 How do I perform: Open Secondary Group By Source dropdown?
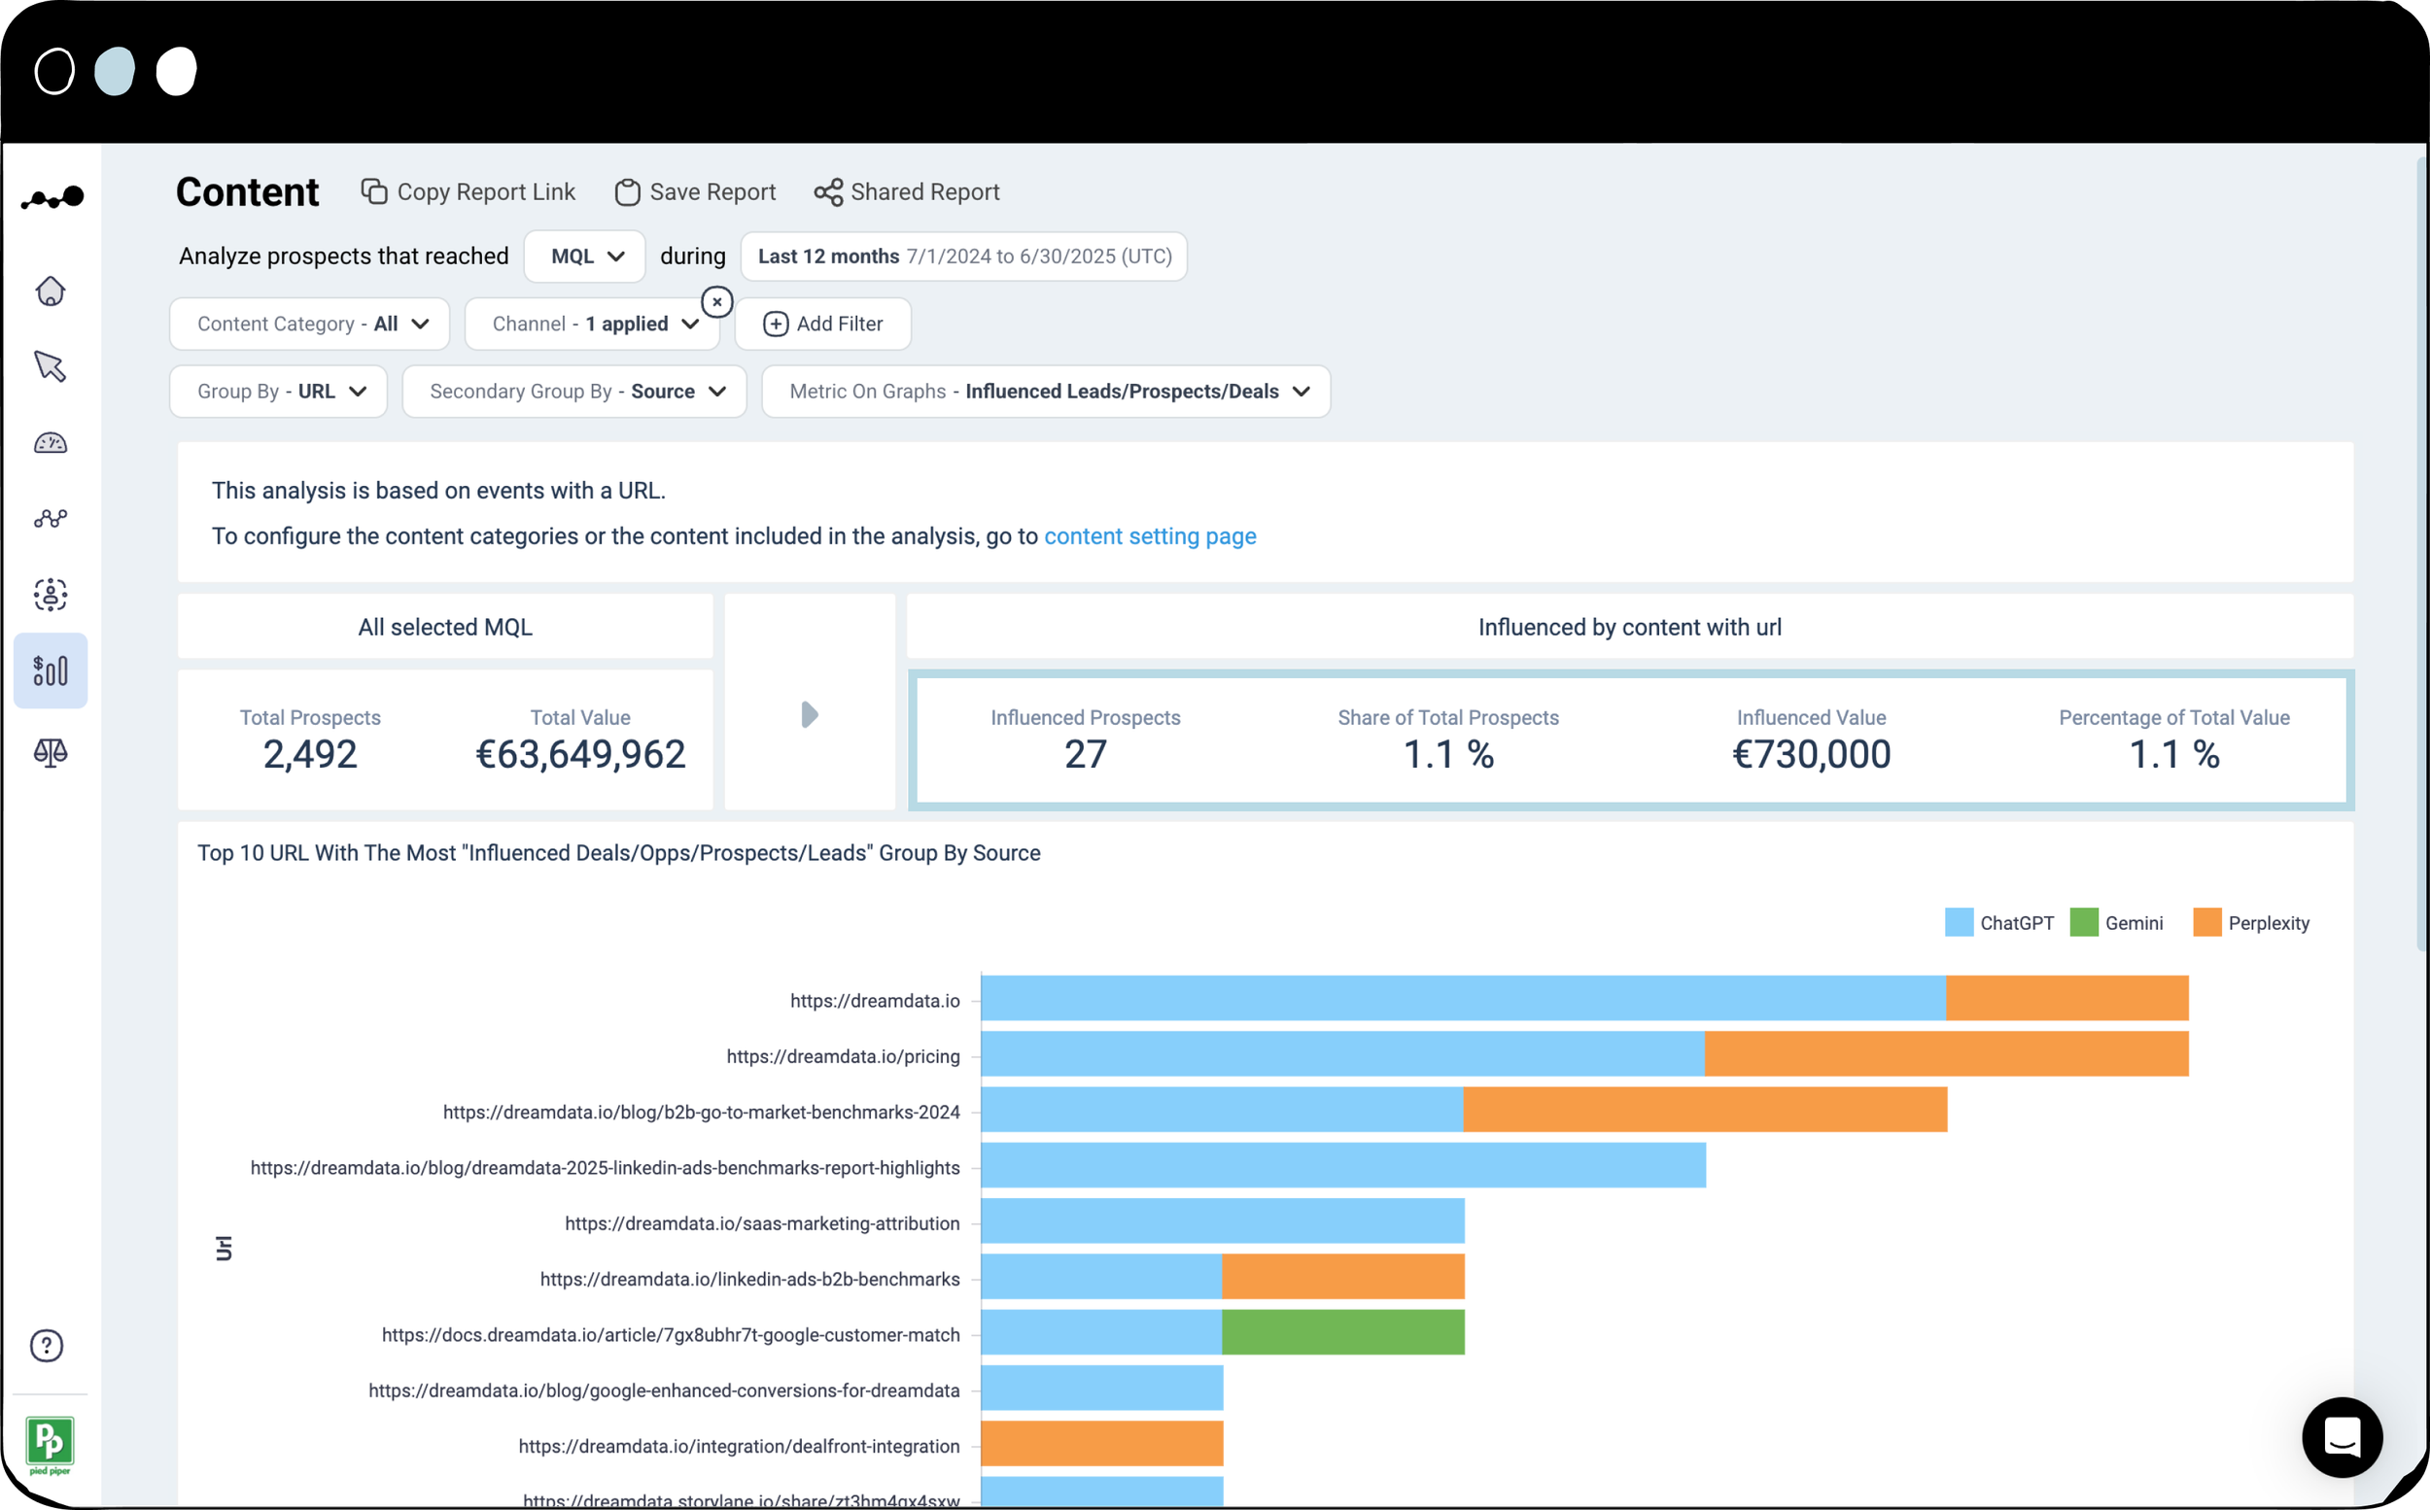(574, 392)
